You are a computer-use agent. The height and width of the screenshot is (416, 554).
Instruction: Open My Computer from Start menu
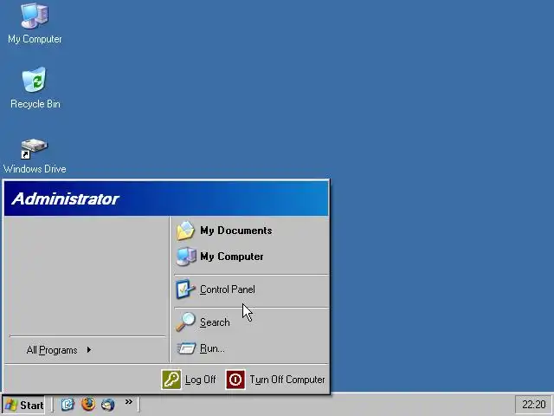tap(220, 257)
